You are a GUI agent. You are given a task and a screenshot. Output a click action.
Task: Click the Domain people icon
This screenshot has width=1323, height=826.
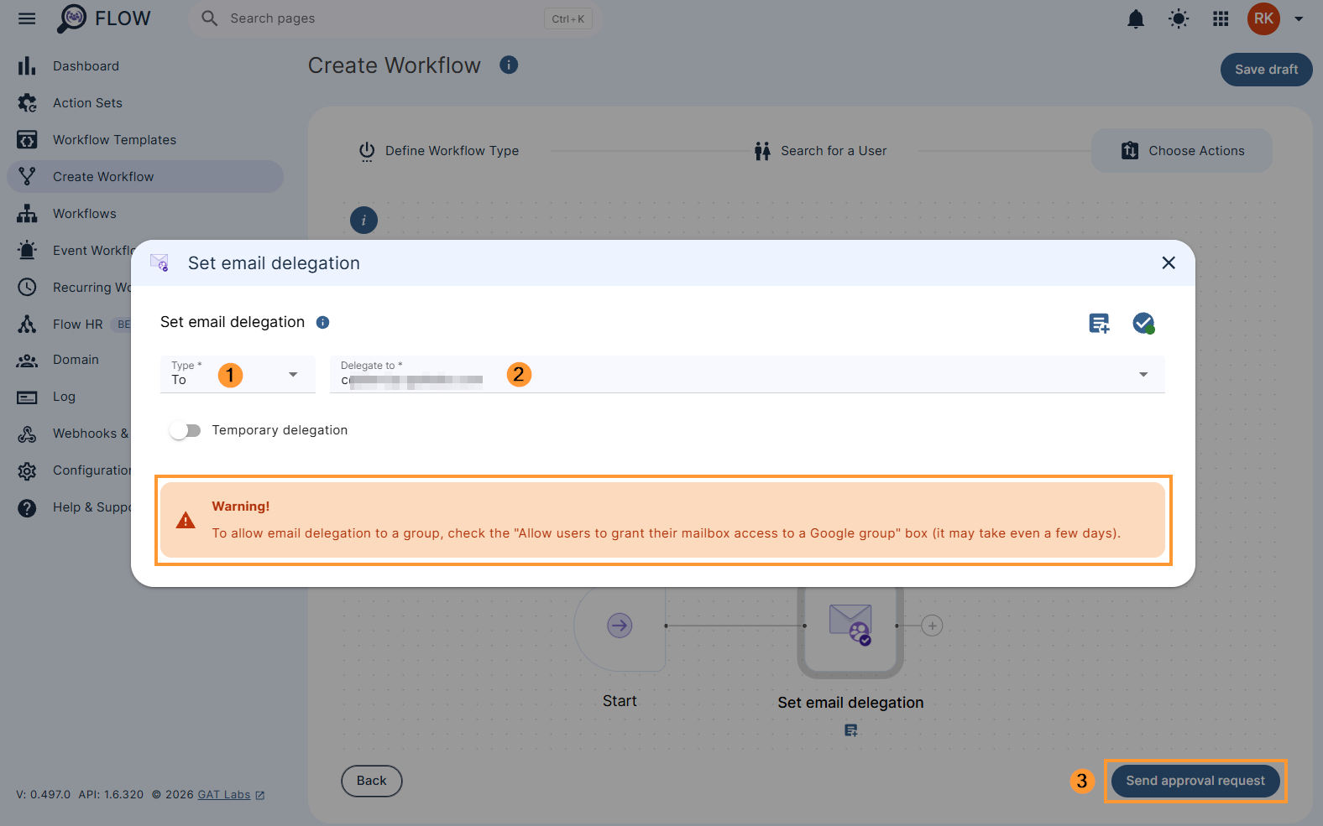point(27,360)
